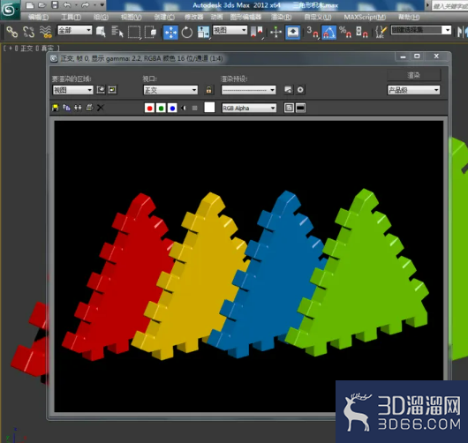Activate the Select and Scale tool
468x443 pixels.
click(203, 33)
